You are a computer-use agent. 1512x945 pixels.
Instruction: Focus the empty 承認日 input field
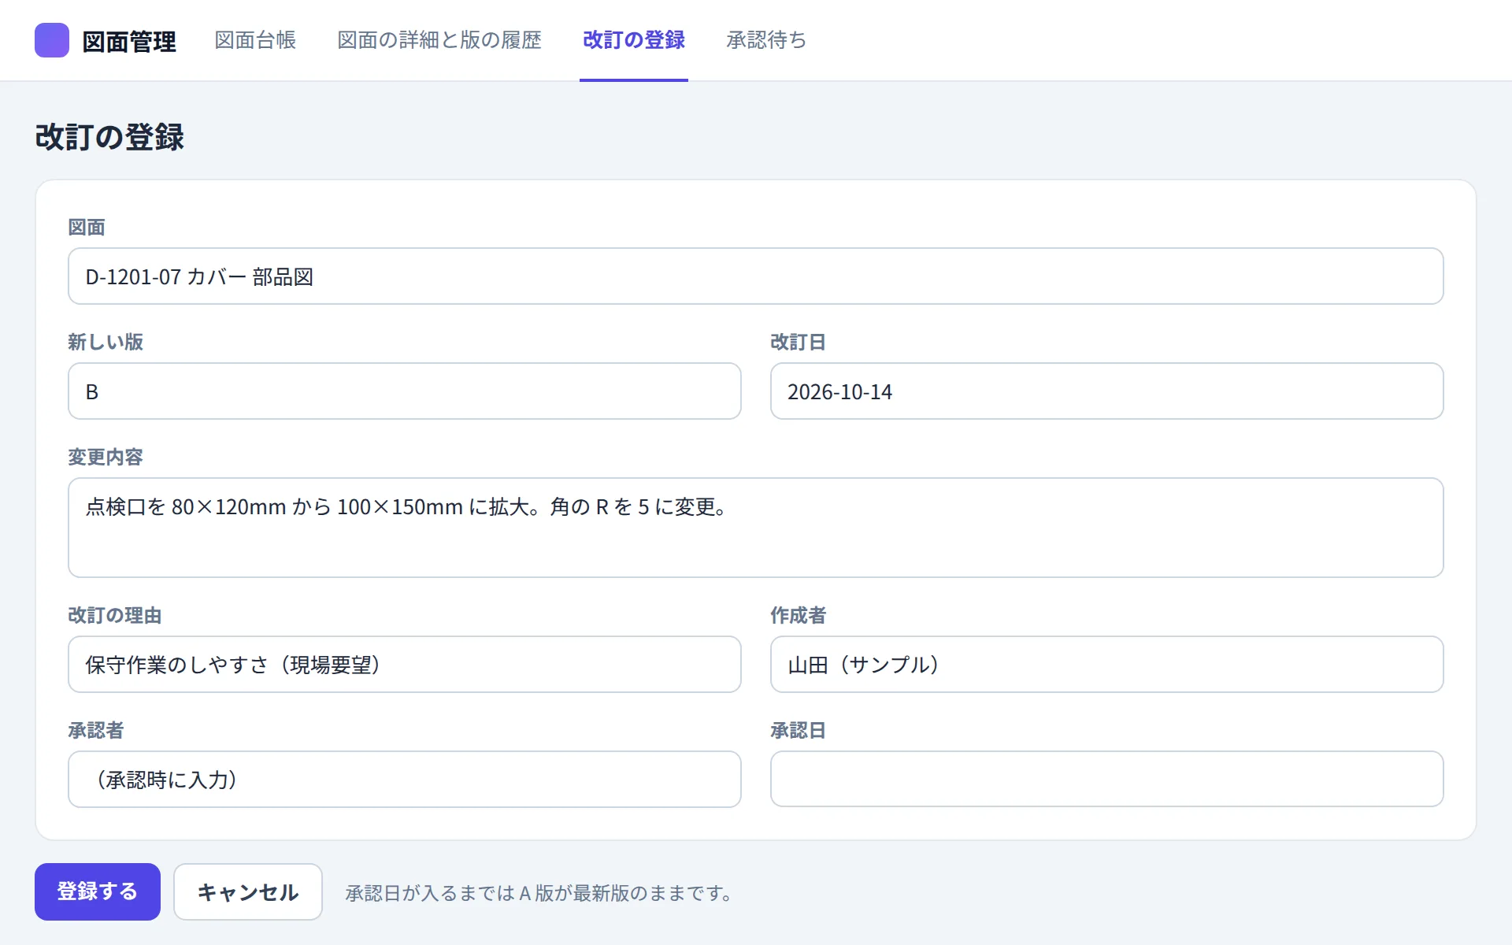[x=1106, y=780]
